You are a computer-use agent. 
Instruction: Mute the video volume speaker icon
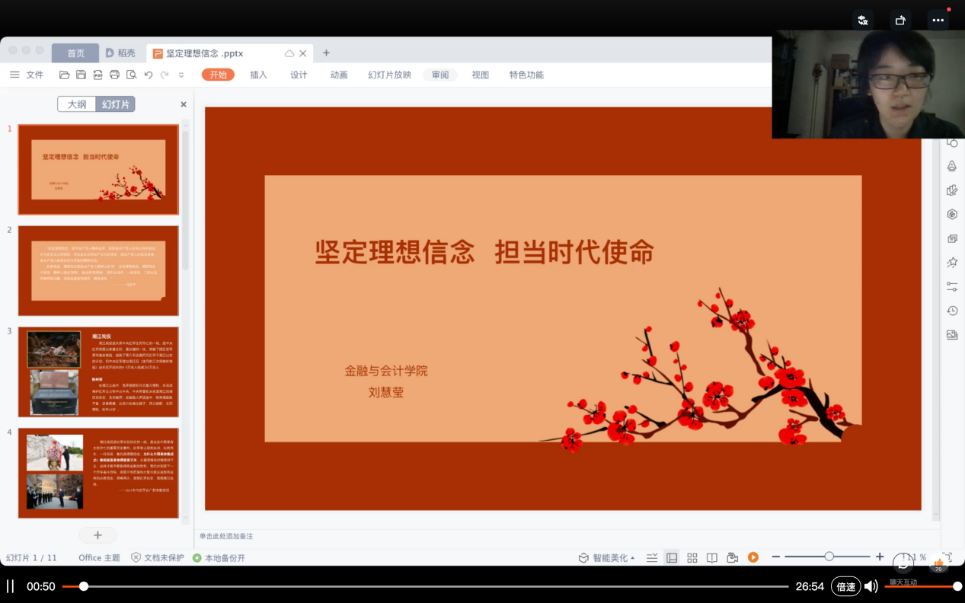point(871,586)
